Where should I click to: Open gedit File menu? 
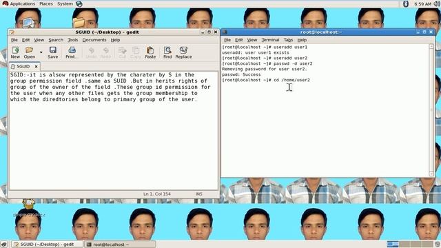[x=14, y=40]
